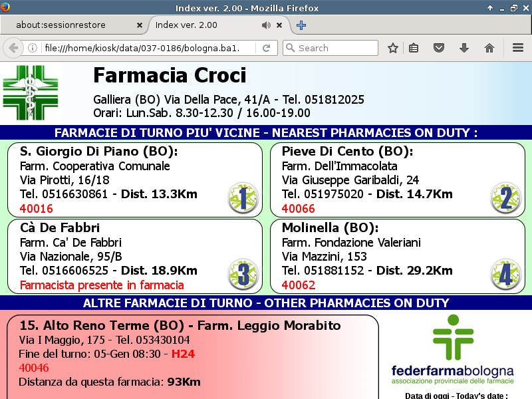Open the Firefox hamburger menu
This screenshot has width=532, height=399.
tap(518, 48)
